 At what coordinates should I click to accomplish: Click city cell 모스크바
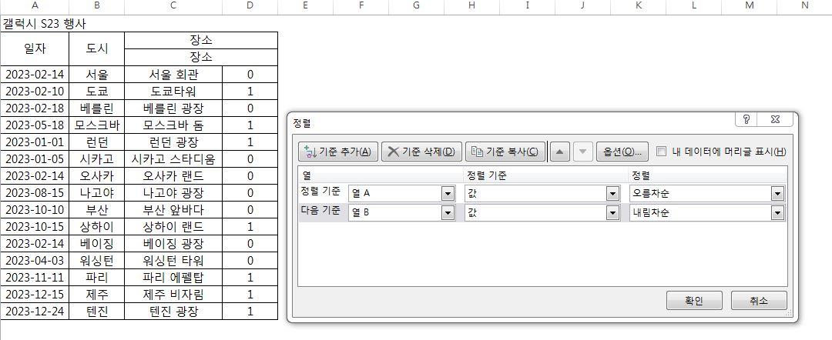[96, 125]
